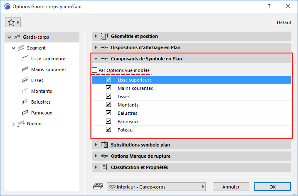The width and height of the screenshot is (298, 196).
Task: Collapse the Segment tree node
Action: tap(14, 48)
